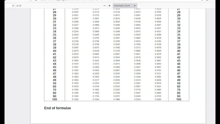Select the table value 0.1745
This screenshot has width=220, height=124.
pos(96,96)
